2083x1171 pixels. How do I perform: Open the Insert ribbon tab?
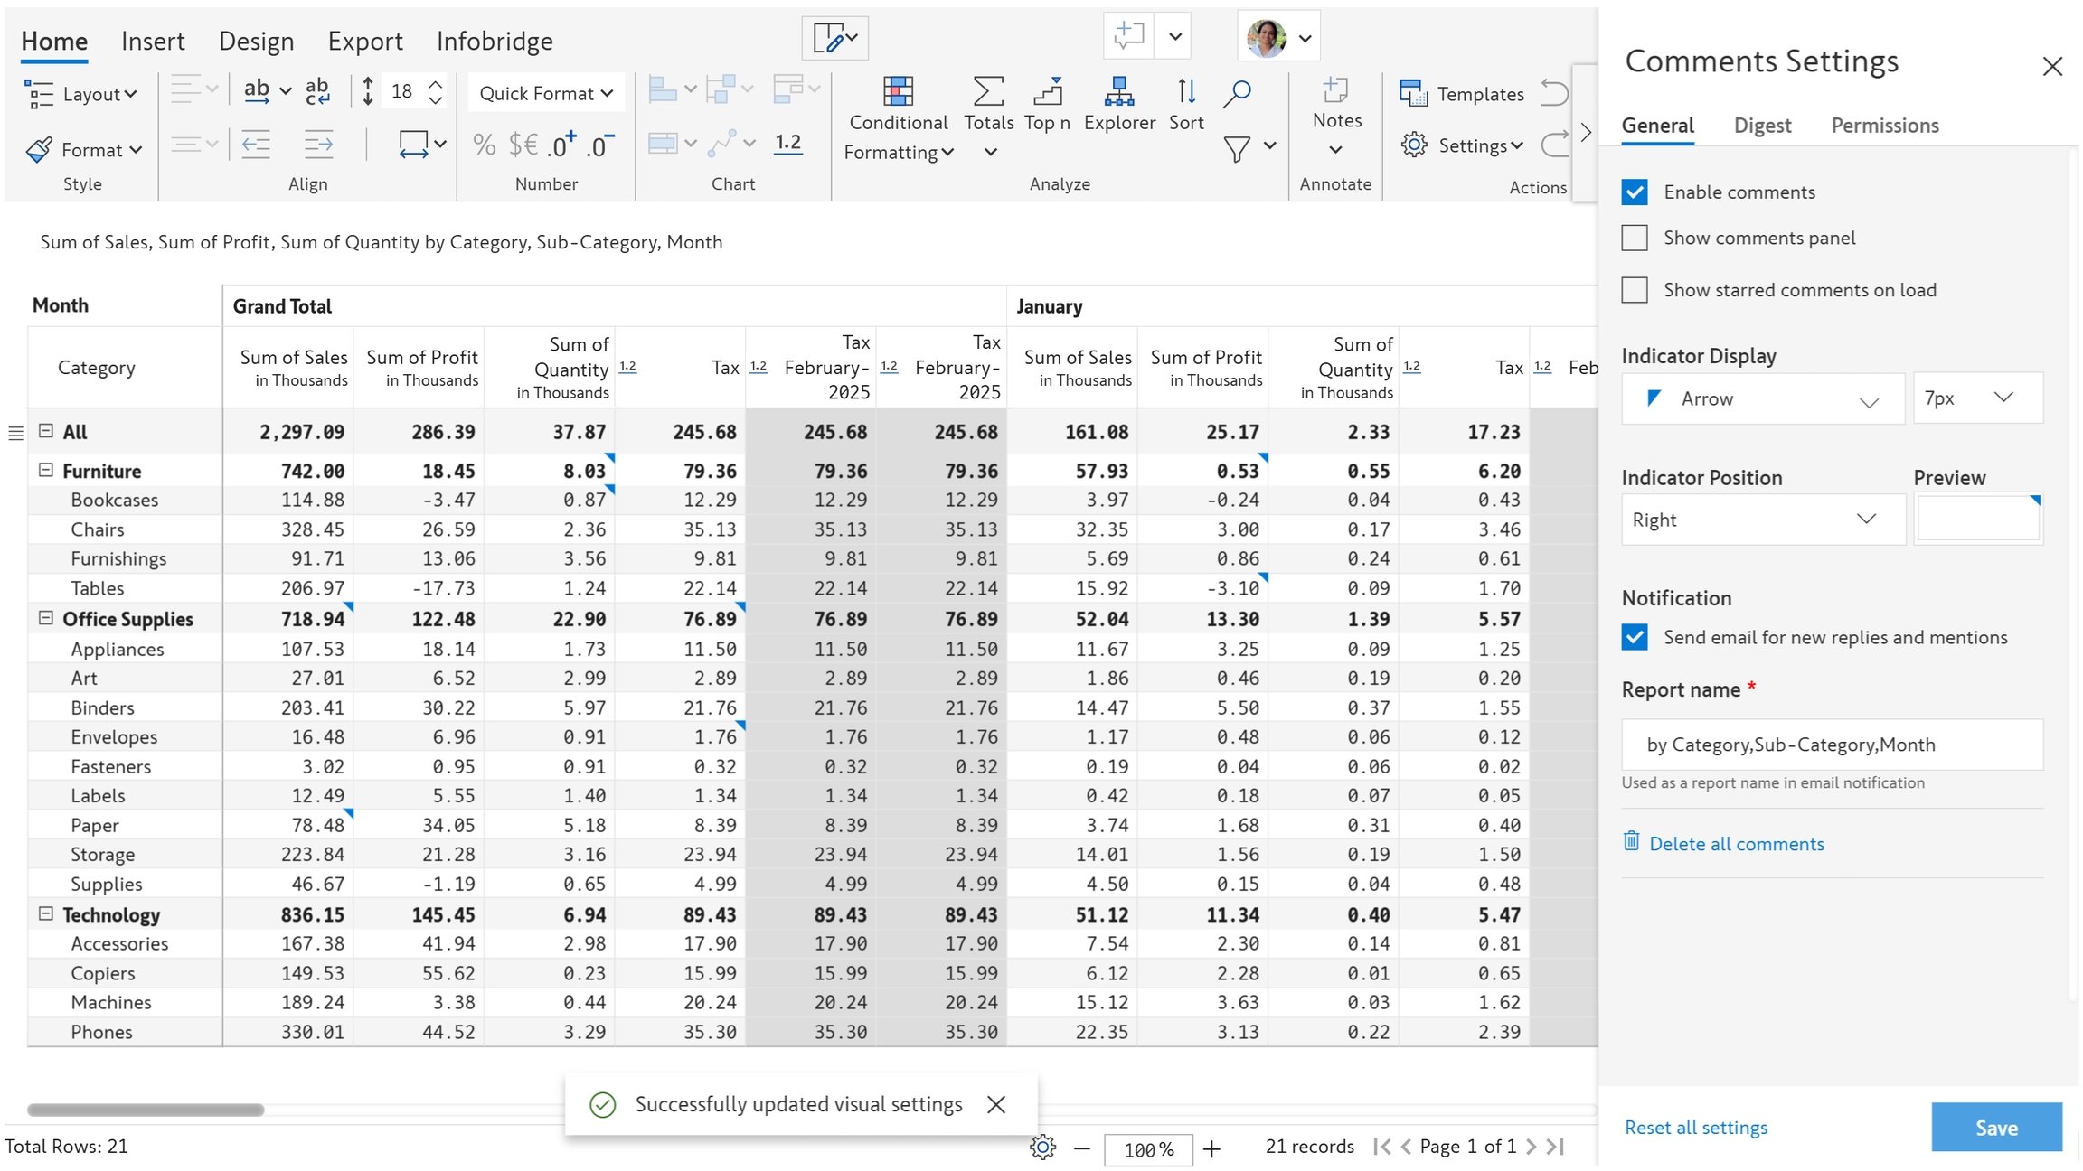point(153,41)
